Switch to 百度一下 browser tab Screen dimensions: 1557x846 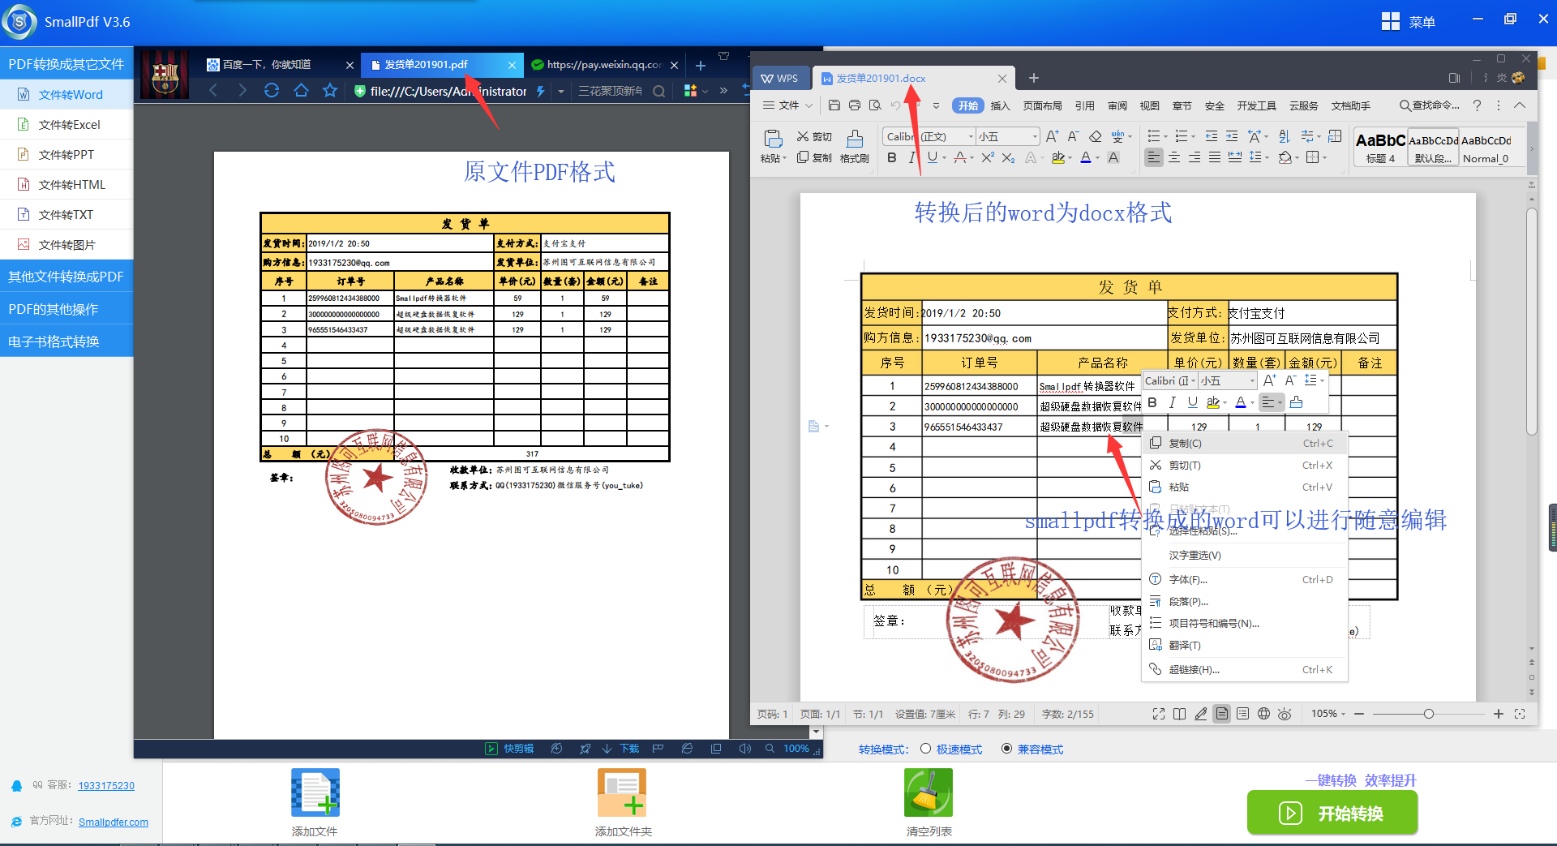tap(280, 65)
